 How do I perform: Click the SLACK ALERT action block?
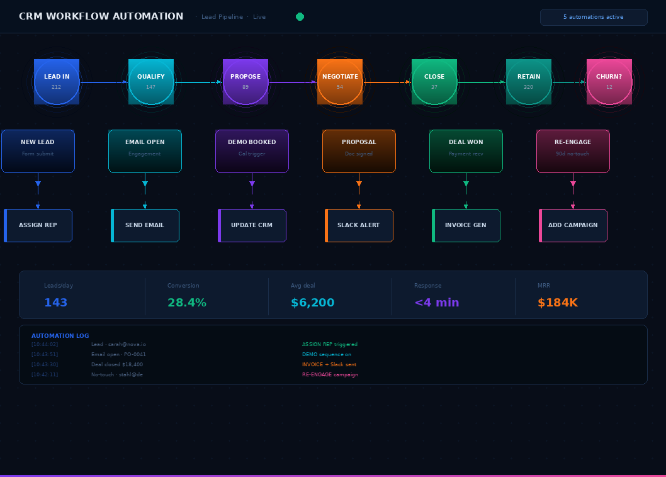pos(359,225)
